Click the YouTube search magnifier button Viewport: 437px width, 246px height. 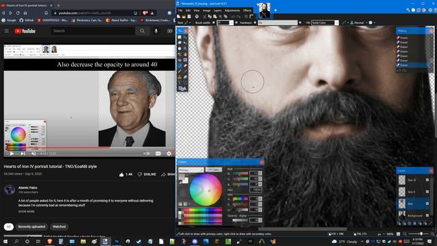(x=142, y=31)
